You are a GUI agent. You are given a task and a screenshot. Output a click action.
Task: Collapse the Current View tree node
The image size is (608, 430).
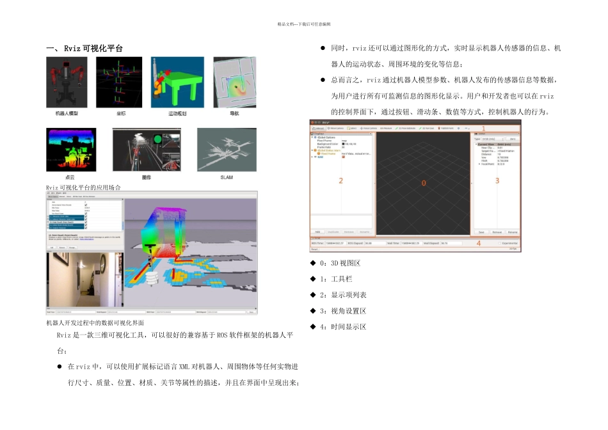tap(476, 144)
